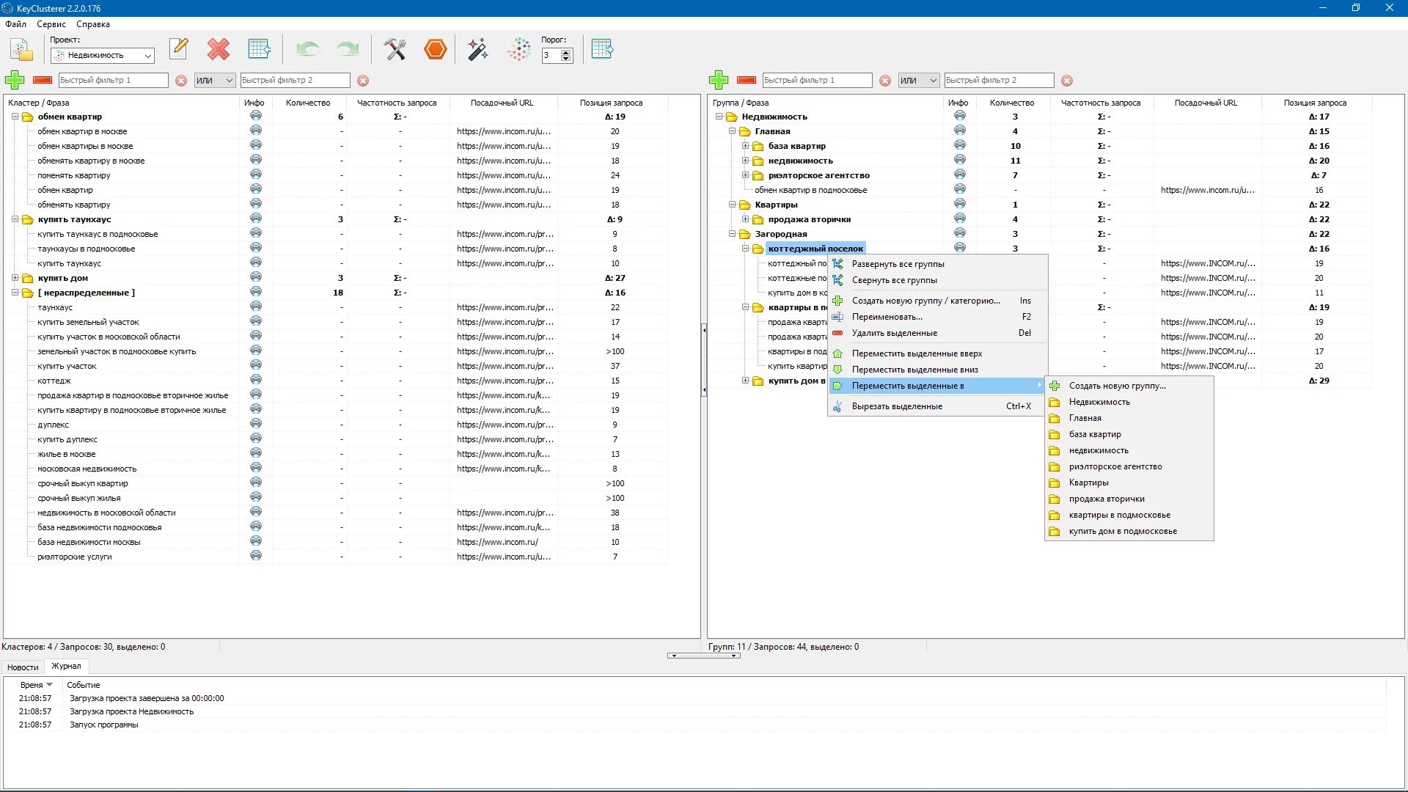Click the orange hexagon stop icon
Screen dimensions: 1408x792
click(x=435, y=49)
